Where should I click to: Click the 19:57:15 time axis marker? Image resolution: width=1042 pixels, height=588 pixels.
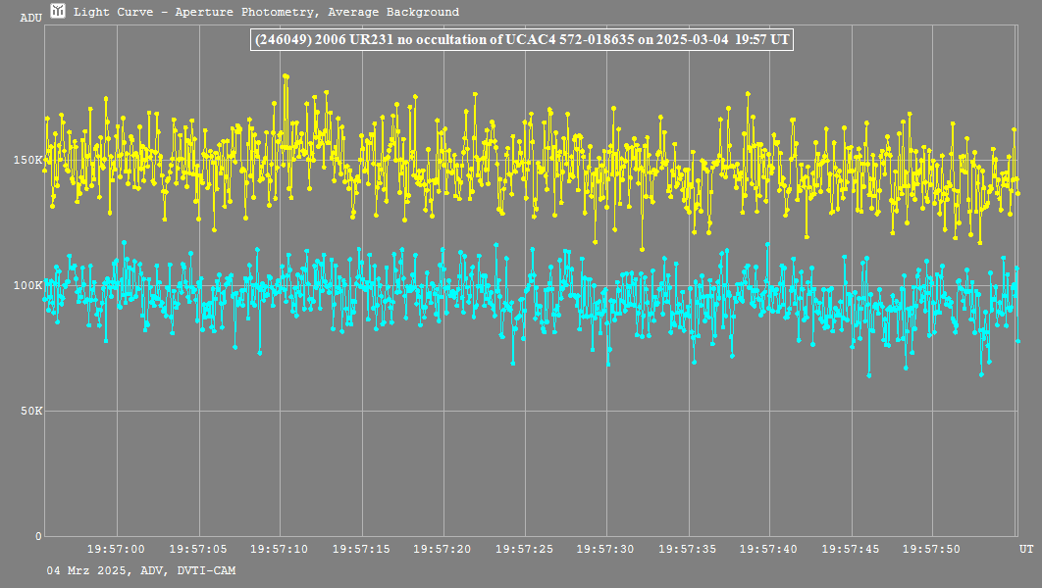(361, 550)
